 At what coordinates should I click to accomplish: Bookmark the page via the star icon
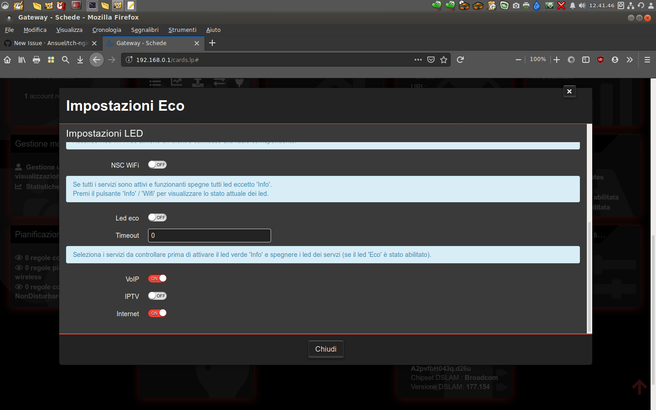pos(444,60)
